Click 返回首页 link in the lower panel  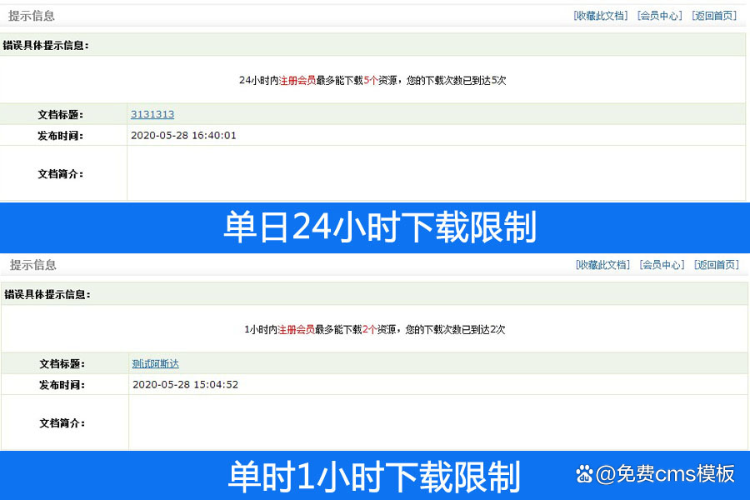pyautogui.click(x=716, y=265)
